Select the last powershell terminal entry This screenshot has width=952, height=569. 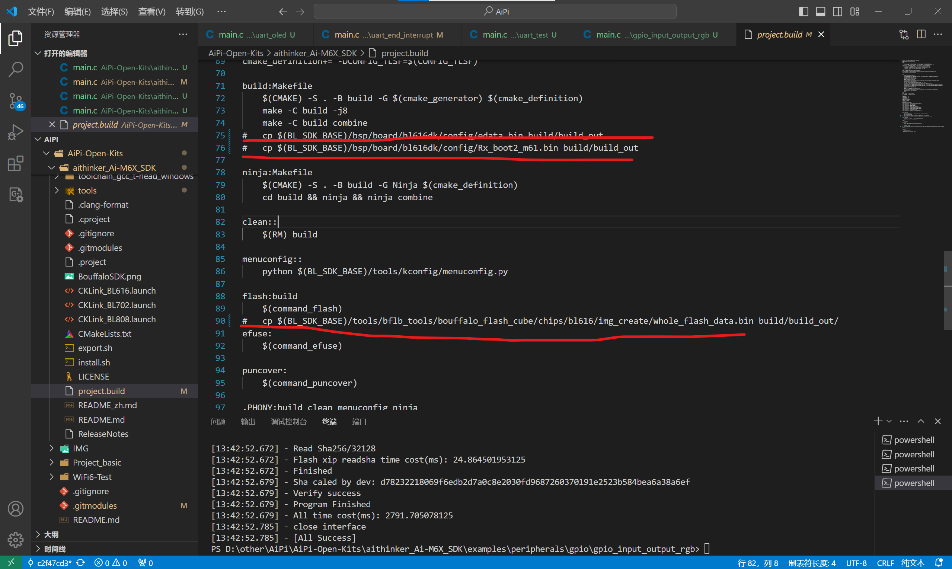[913, 483]
